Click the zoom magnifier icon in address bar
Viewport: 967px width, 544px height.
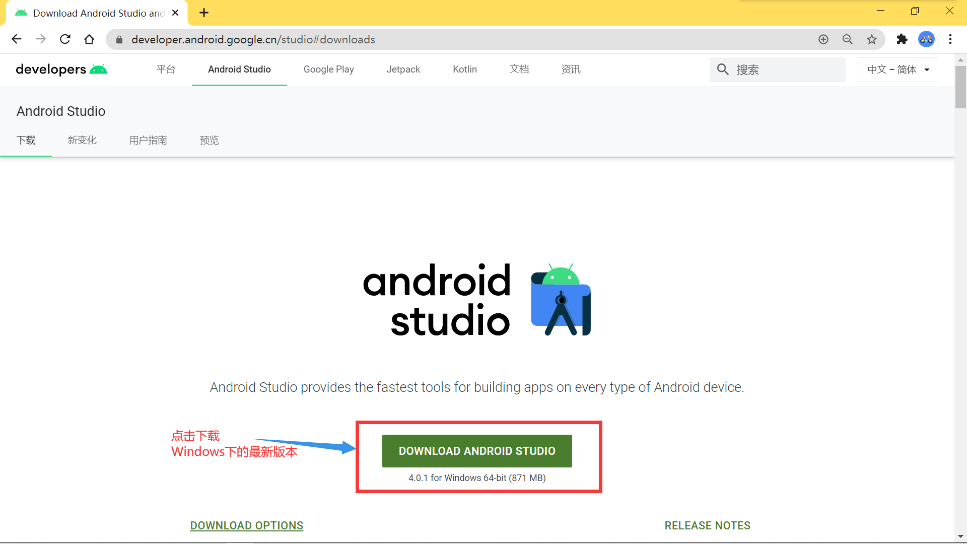(848, 39)
